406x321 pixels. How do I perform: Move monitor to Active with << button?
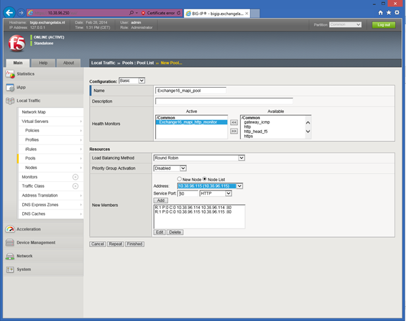coord(234,122)
